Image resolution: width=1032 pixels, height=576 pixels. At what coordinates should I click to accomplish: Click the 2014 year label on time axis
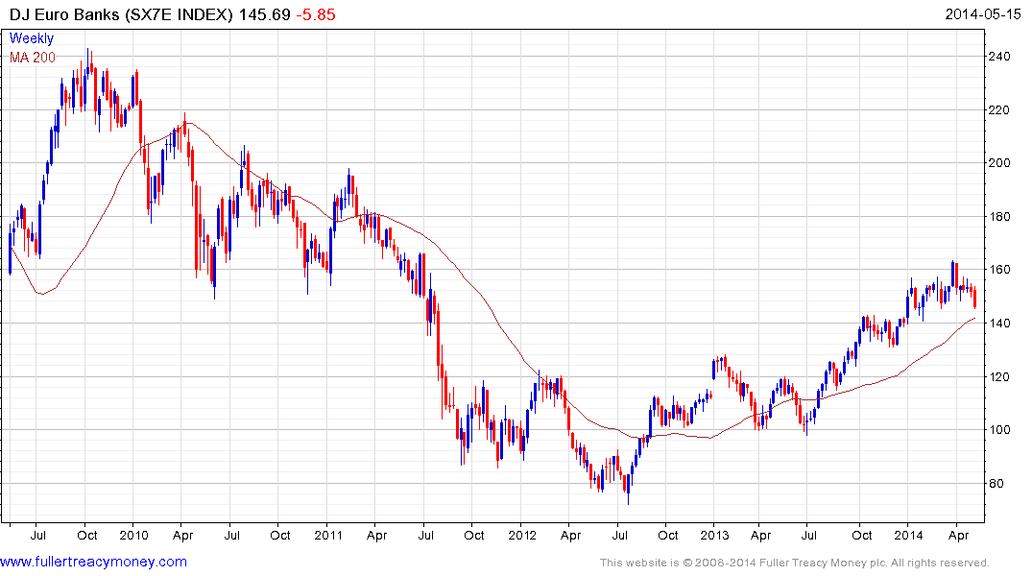tap(908, 535)
